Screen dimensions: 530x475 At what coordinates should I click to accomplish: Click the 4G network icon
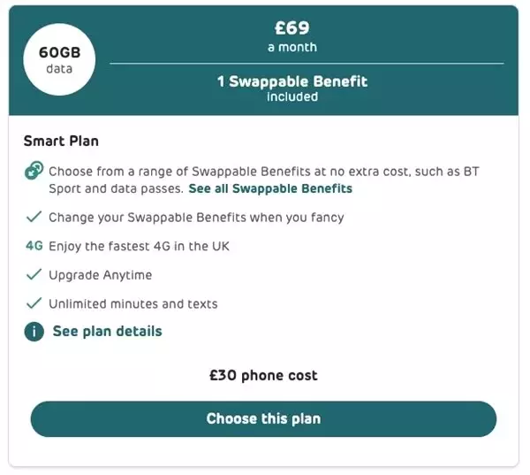click(x=34, y=246)
